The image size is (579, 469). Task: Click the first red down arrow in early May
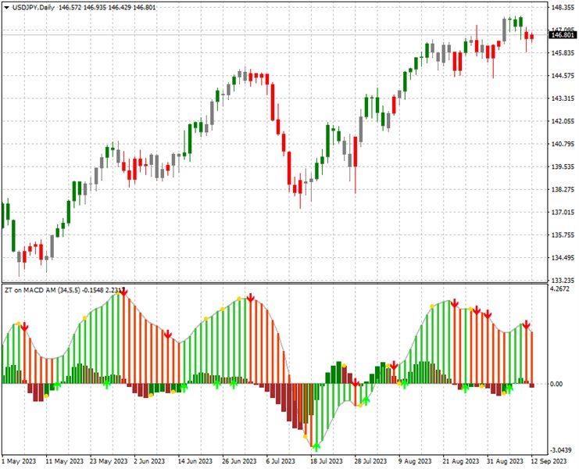(24, 327)
